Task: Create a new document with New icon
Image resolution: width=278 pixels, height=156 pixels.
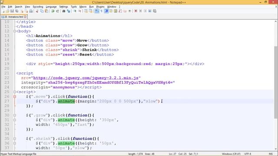Action: pyautogui.click(x=3, y=11)
